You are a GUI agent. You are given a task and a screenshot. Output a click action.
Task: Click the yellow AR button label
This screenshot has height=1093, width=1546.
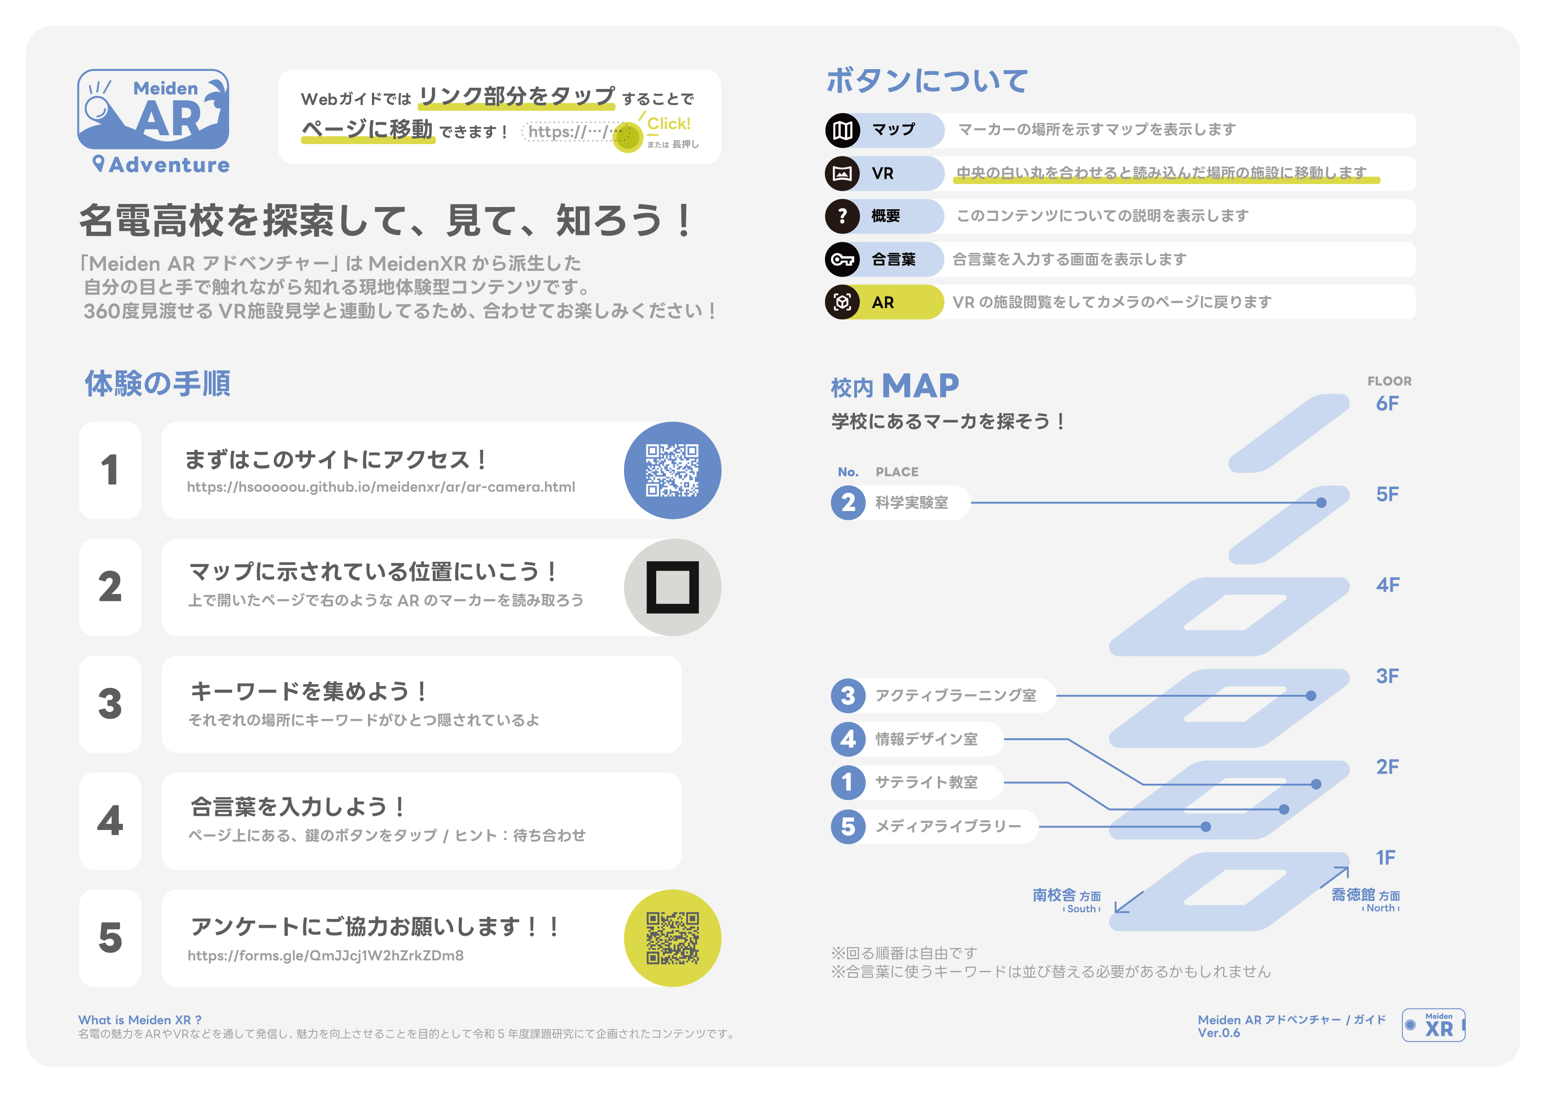883,303
